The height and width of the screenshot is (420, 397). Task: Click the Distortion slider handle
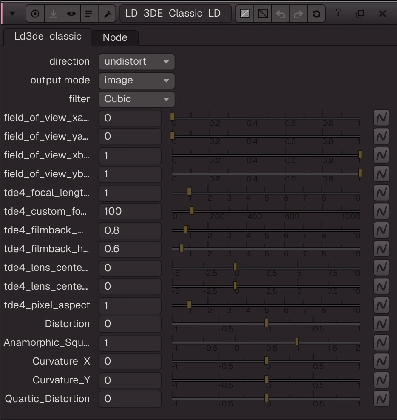click(266, 323)
